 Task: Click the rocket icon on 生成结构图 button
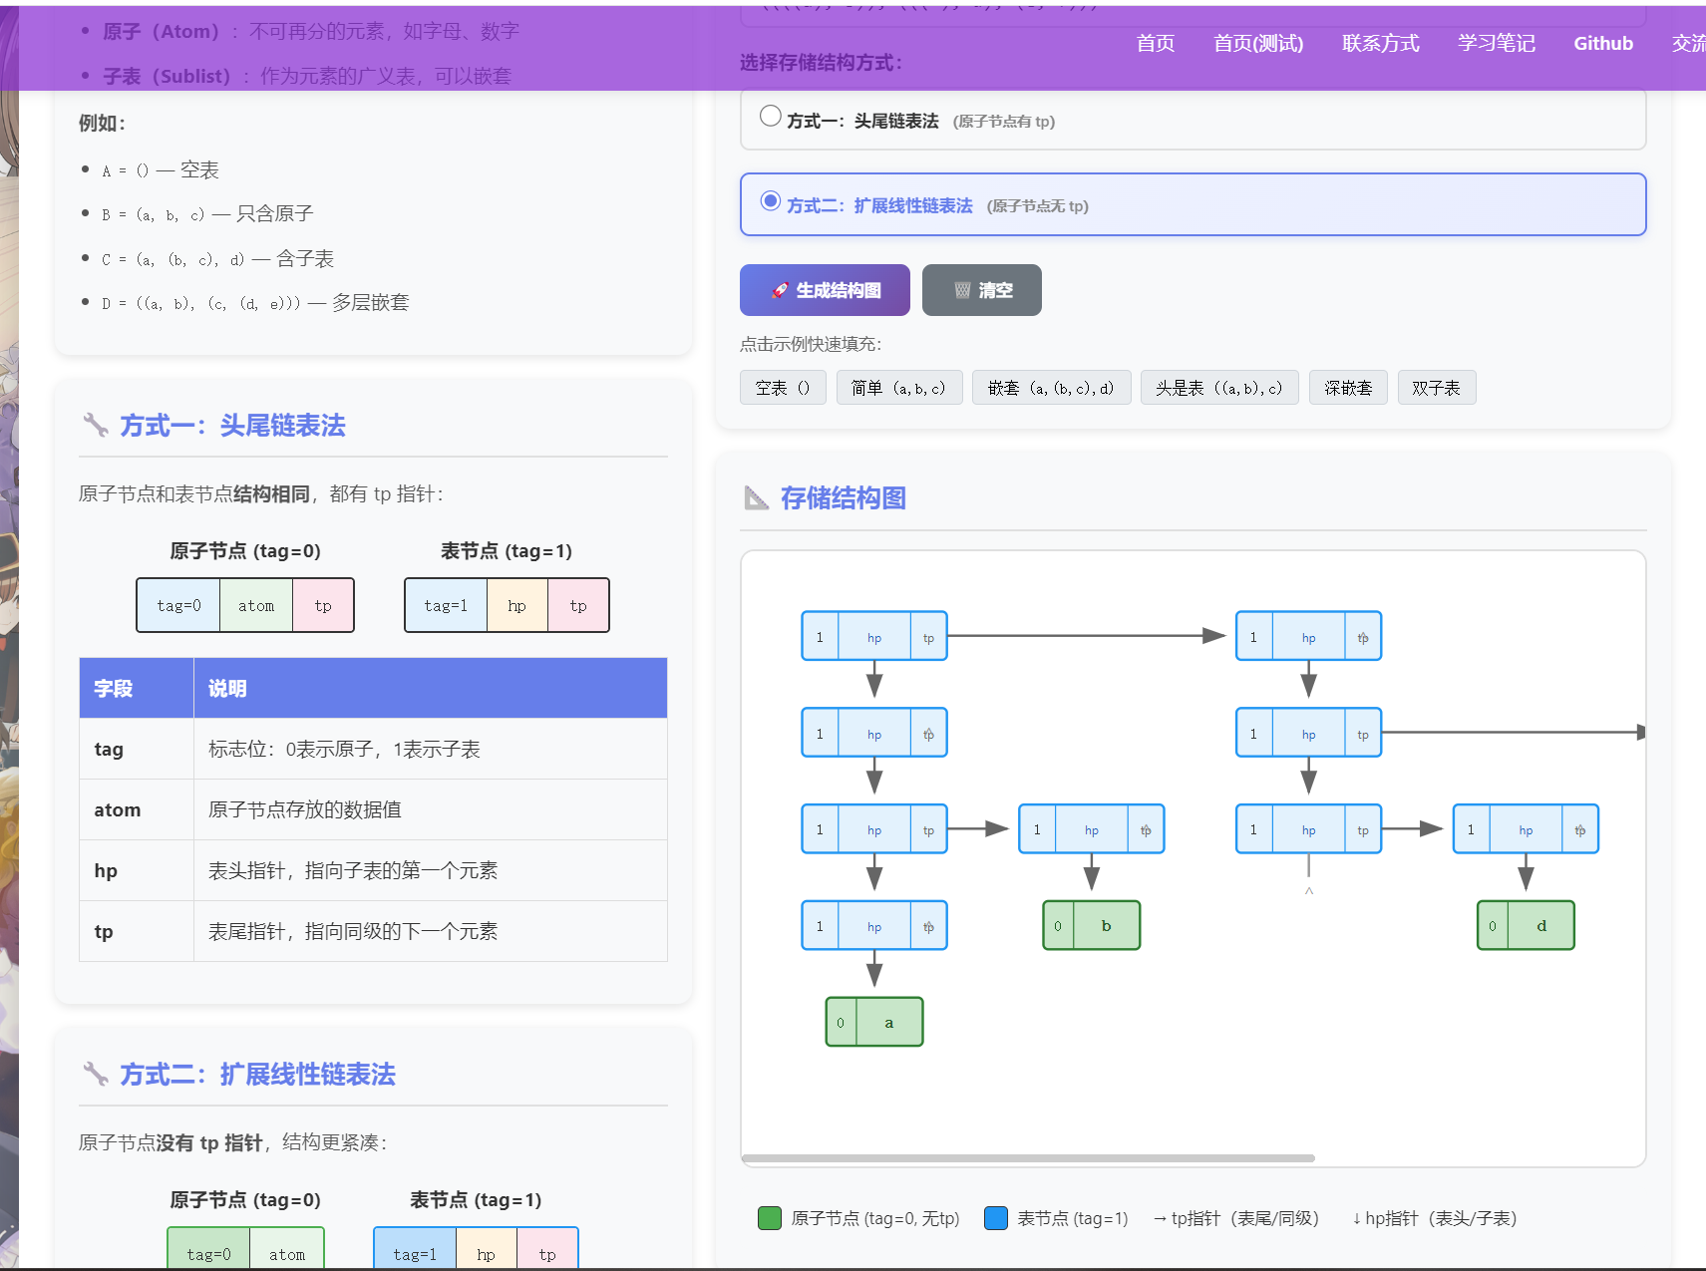click(x=782, y=290)
